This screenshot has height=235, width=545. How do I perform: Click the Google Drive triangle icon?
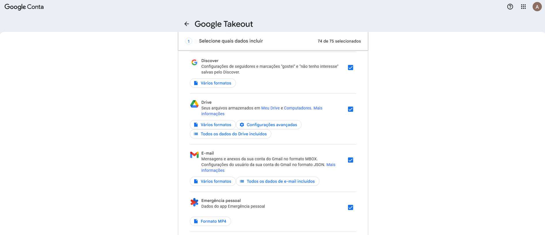pos(194,104)
